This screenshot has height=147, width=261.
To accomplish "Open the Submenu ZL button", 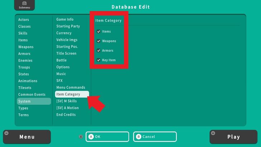I will click(24, 5).
